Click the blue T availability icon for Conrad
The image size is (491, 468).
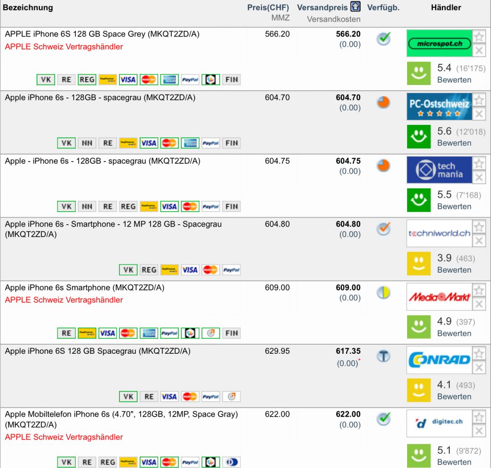[383, 356]
